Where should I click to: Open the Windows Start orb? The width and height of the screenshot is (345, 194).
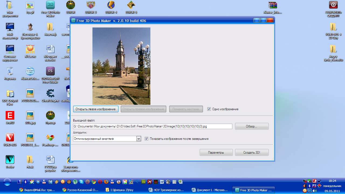(x=7, y=182)
